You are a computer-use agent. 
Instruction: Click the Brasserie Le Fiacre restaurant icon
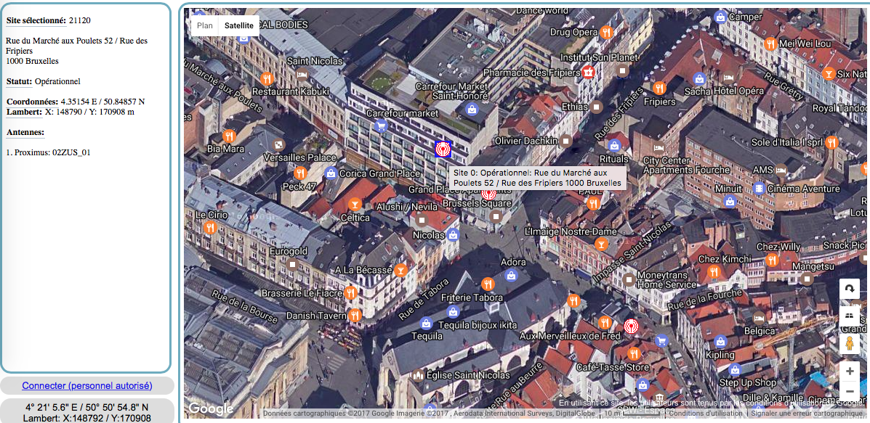click(350, 293)
